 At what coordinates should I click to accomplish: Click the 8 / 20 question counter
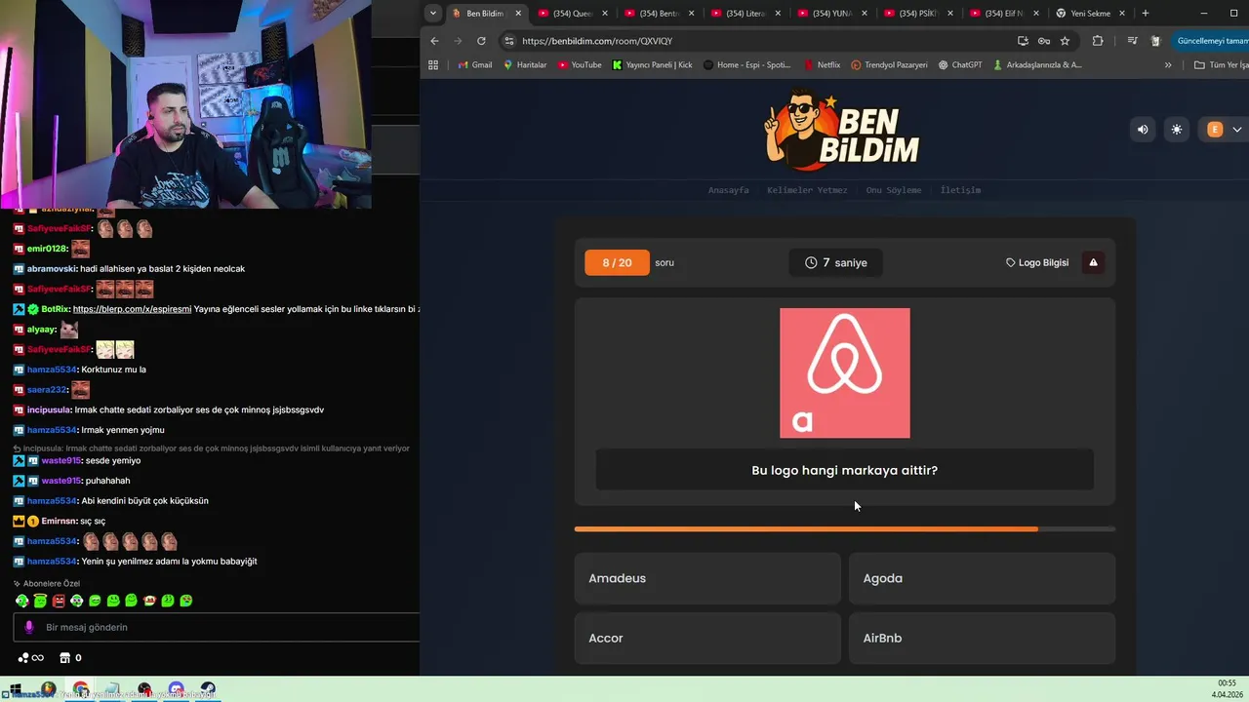(617, 262)
